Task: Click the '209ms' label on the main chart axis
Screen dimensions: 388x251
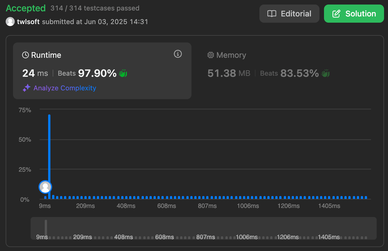Action: [x=86, y=206]
